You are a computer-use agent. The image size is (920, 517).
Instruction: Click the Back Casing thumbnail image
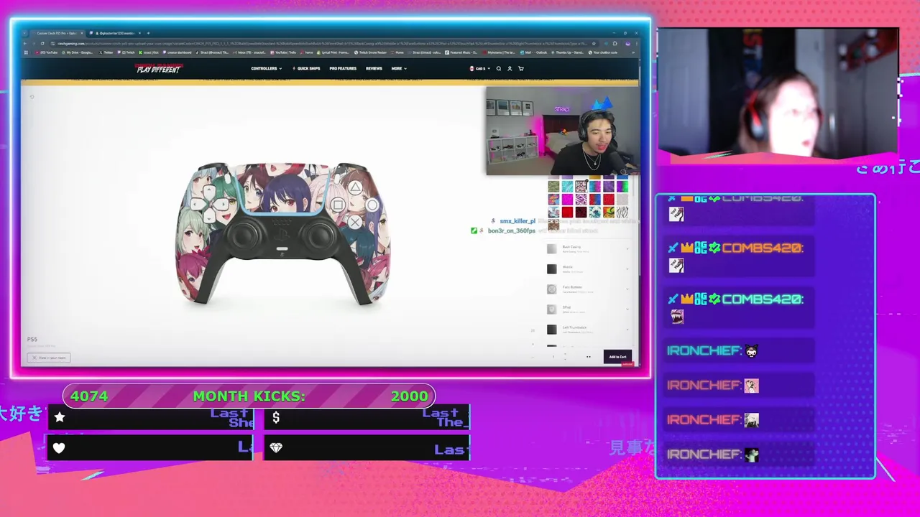click(551, 248)
